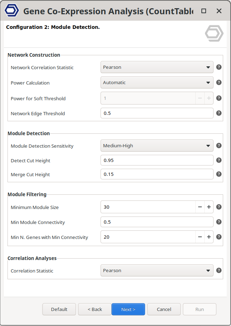Expand the Power Calculation dropdown

point(157,82)
